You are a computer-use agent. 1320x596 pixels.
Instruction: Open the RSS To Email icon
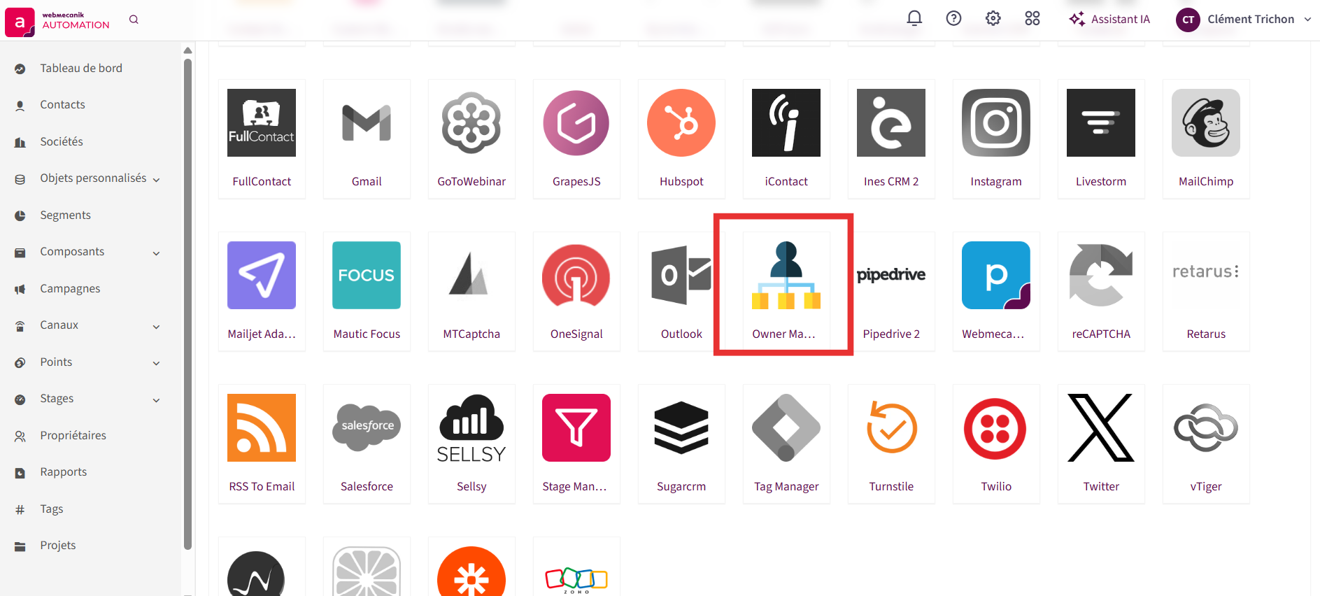[262, 428]
